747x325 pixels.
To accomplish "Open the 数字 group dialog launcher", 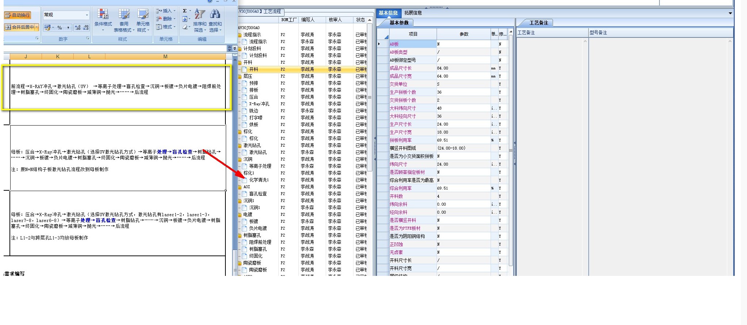I will (88, 38).
